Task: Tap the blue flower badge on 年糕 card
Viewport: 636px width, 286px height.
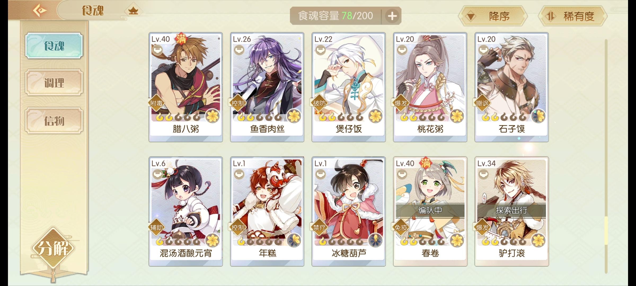Action: tap(294, 240)
